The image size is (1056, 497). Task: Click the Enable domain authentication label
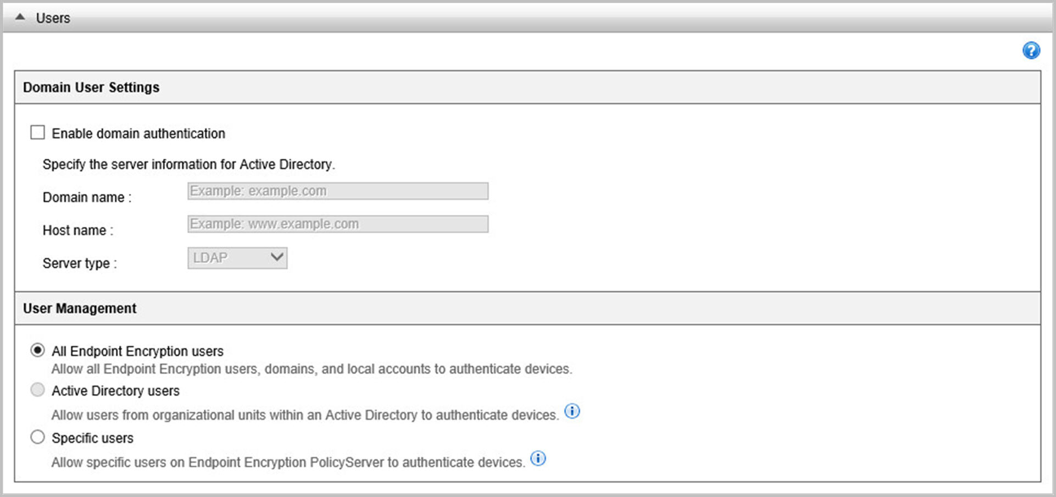(x=137, y=133)
